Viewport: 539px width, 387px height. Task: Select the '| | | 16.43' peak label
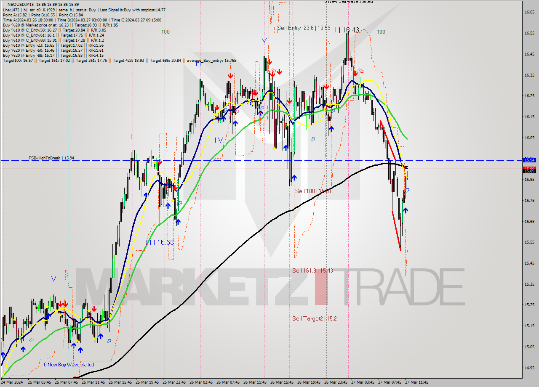tap(345, 30)
